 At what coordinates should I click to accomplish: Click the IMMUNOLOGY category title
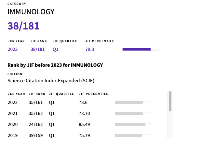click(31, 12)
